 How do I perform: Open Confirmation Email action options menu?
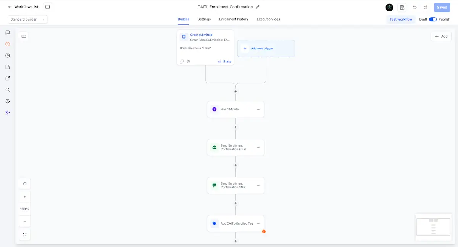click(258, 147)
